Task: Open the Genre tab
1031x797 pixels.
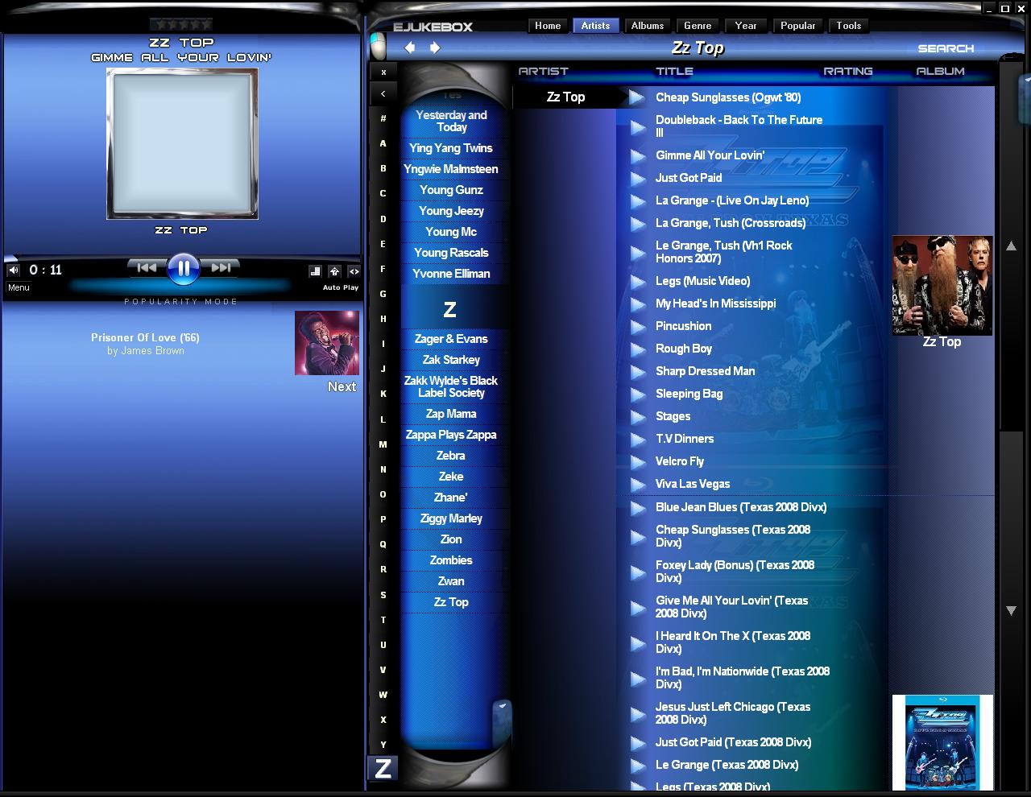Action: pyautogui.click(x=698, y=26)
